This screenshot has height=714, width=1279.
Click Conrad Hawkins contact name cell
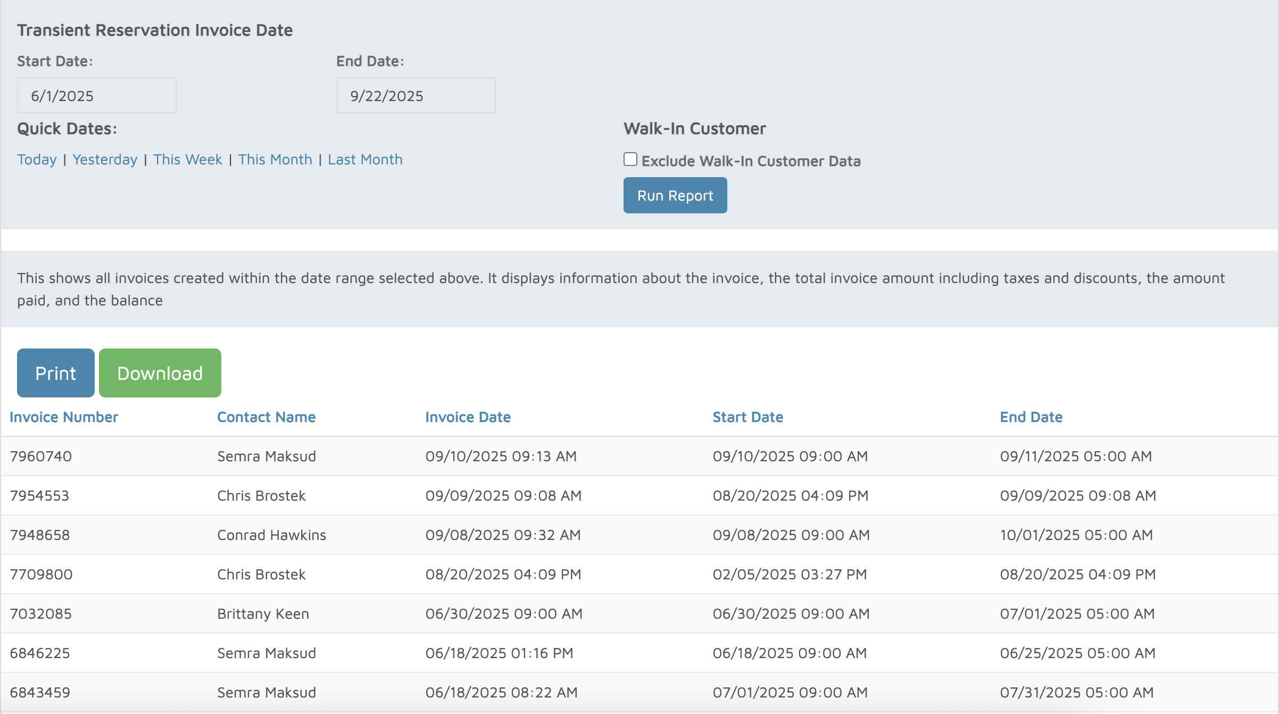tap(271, 535)
